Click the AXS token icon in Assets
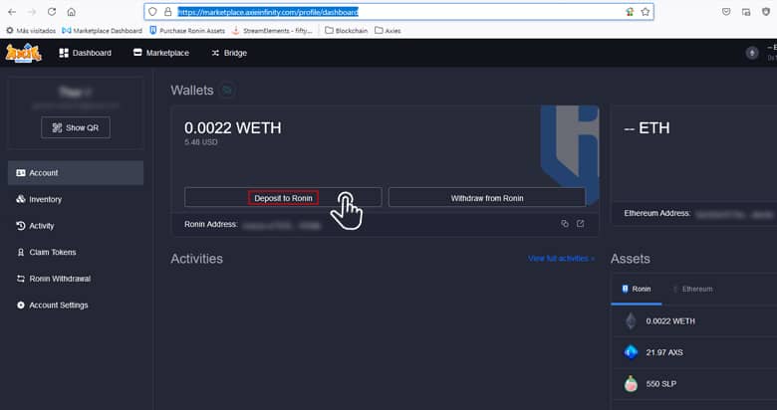Image resolution: width=777 pixels, height=410 pixels. coord(631,352)
